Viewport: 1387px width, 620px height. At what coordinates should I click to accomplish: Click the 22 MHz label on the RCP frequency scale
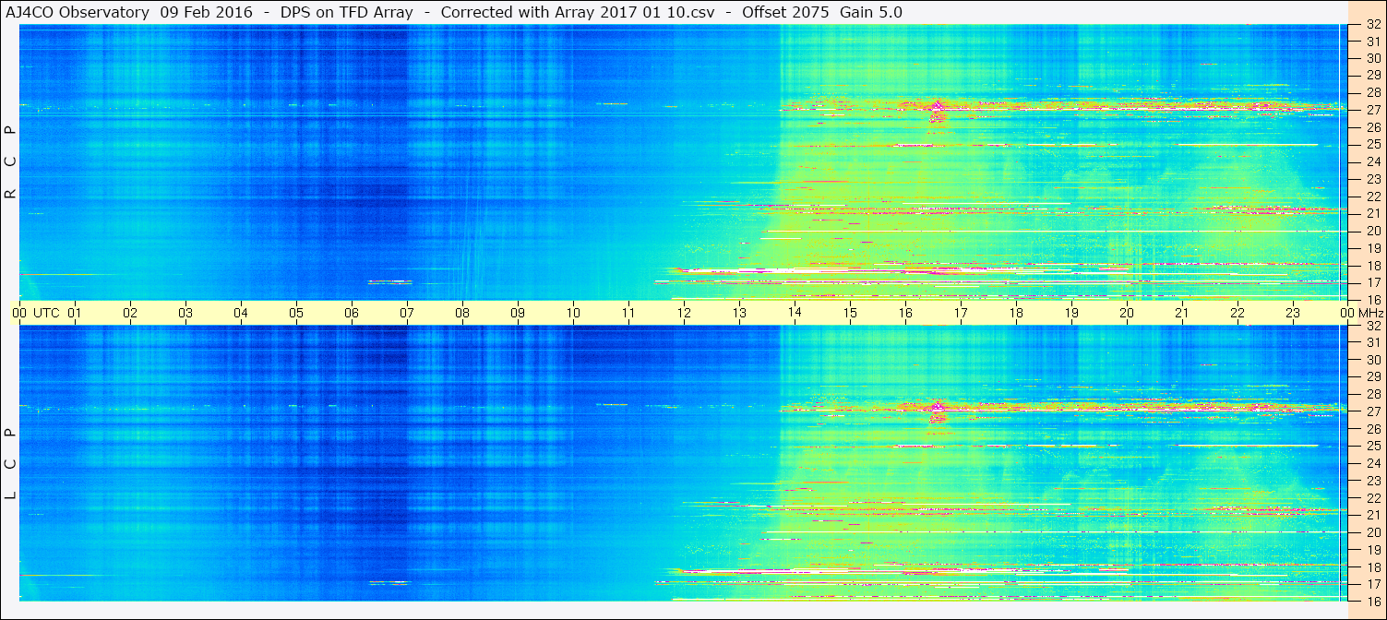[1372, 197]
